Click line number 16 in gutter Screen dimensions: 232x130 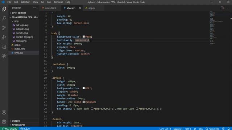pyautogui.click(x=45, y=64)
